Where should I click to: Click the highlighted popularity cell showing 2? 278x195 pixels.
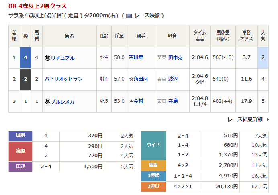click(263, 57)
